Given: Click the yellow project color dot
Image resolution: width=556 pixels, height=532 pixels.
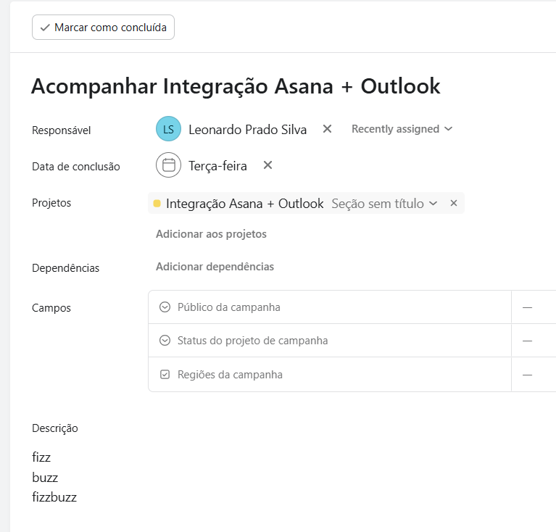Looking at the screenshot, I should [157, 204].
